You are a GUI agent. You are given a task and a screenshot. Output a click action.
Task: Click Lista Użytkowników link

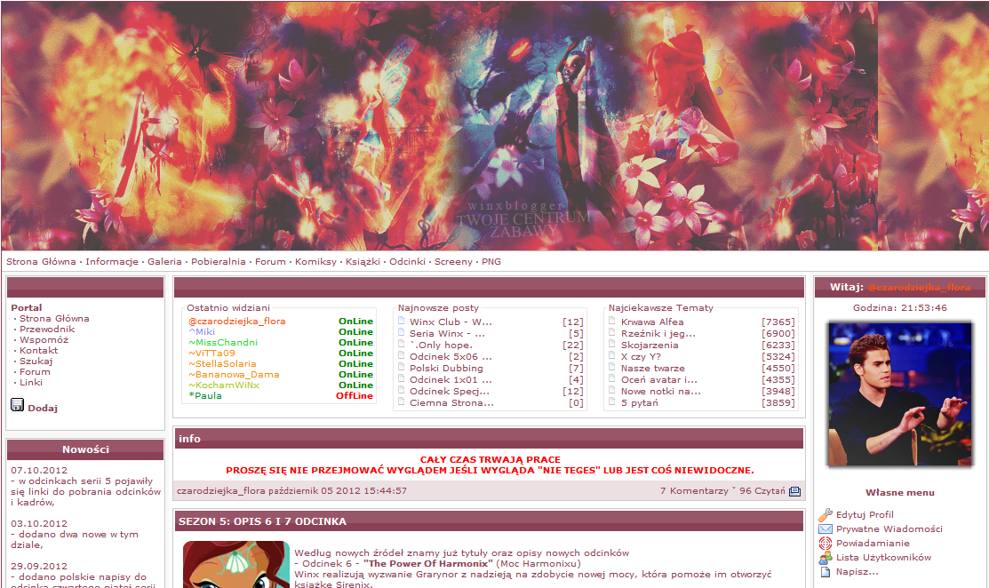[x=883, y=557]
